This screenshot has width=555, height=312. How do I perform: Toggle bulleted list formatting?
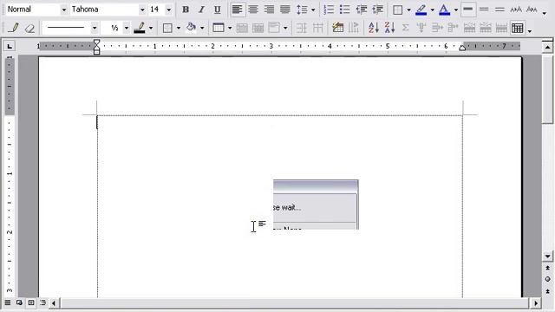click(344, 10)
